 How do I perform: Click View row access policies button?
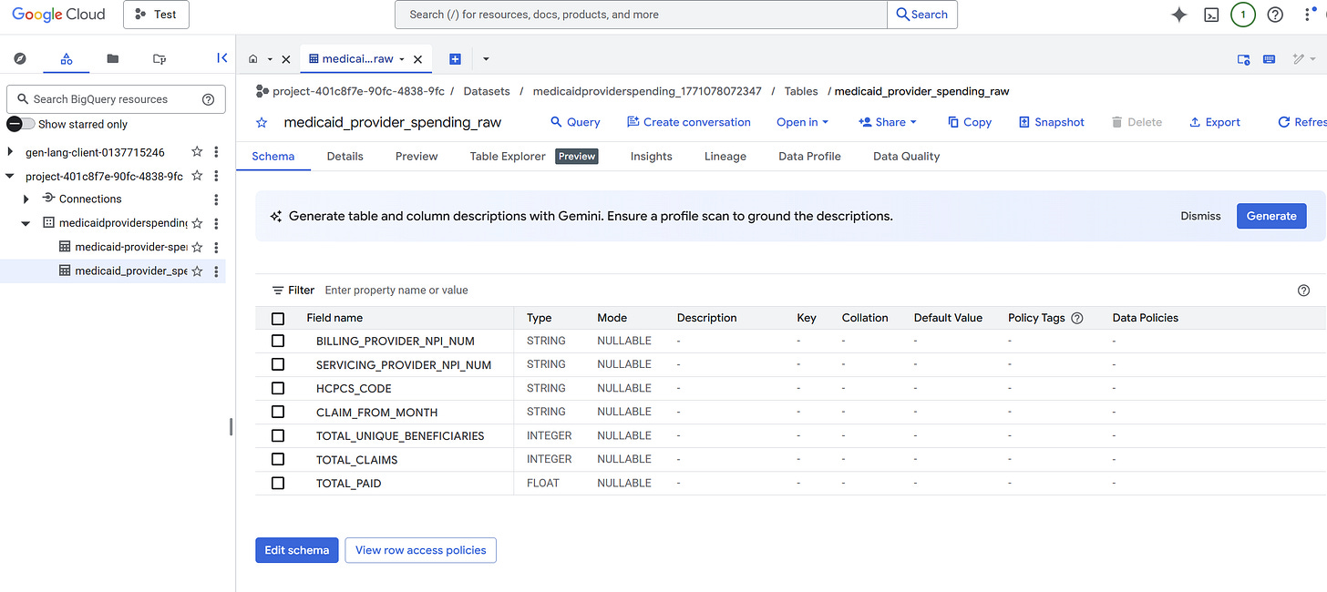[x=420, y=550]
